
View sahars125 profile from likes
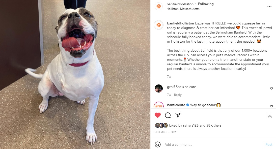tap(191, 126)
